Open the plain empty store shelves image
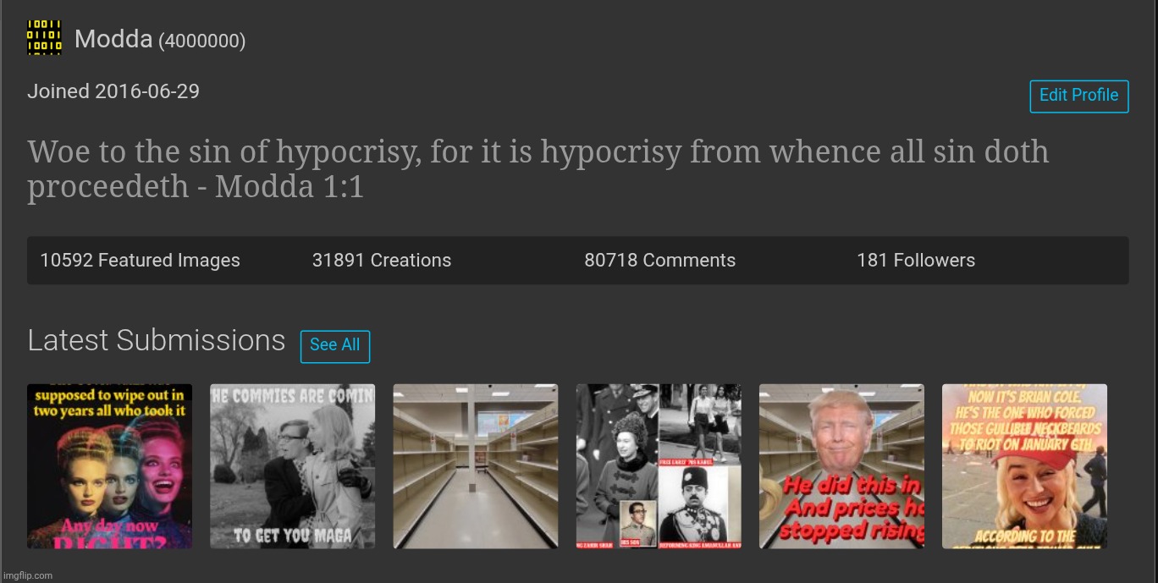Screen dimensions: 1158x583 pyautogui.click(x=475, y=466)
